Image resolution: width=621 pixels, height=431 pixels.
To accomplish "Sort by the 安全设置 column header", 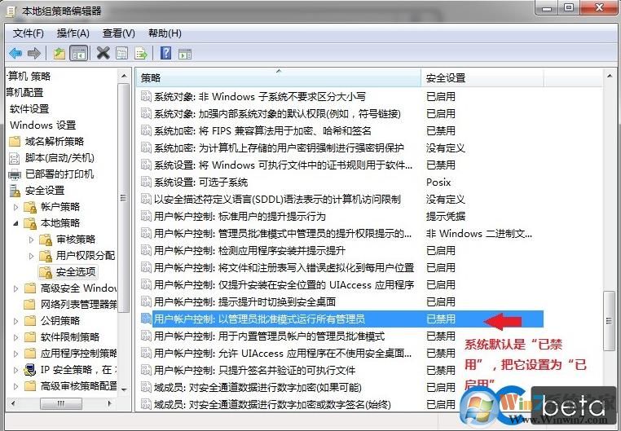I will [x=482, y=78].
